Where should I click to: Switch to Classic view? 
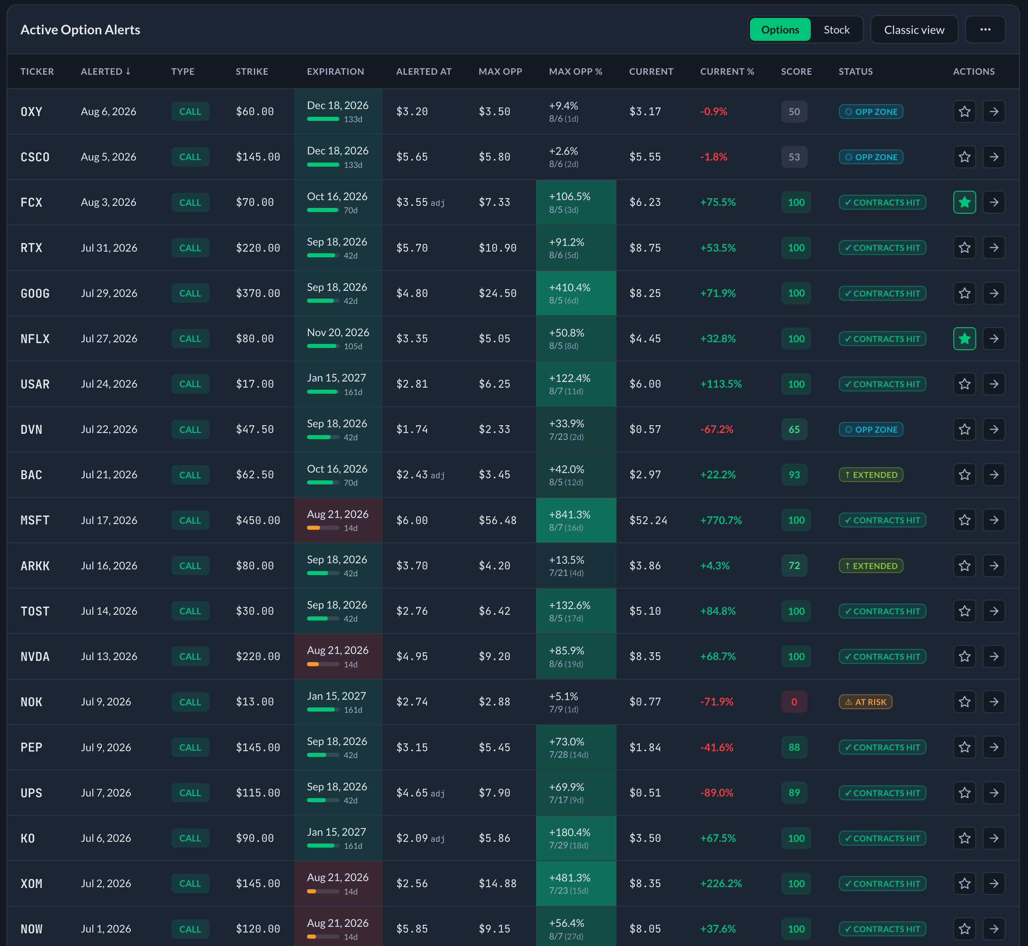pos(914,30)
